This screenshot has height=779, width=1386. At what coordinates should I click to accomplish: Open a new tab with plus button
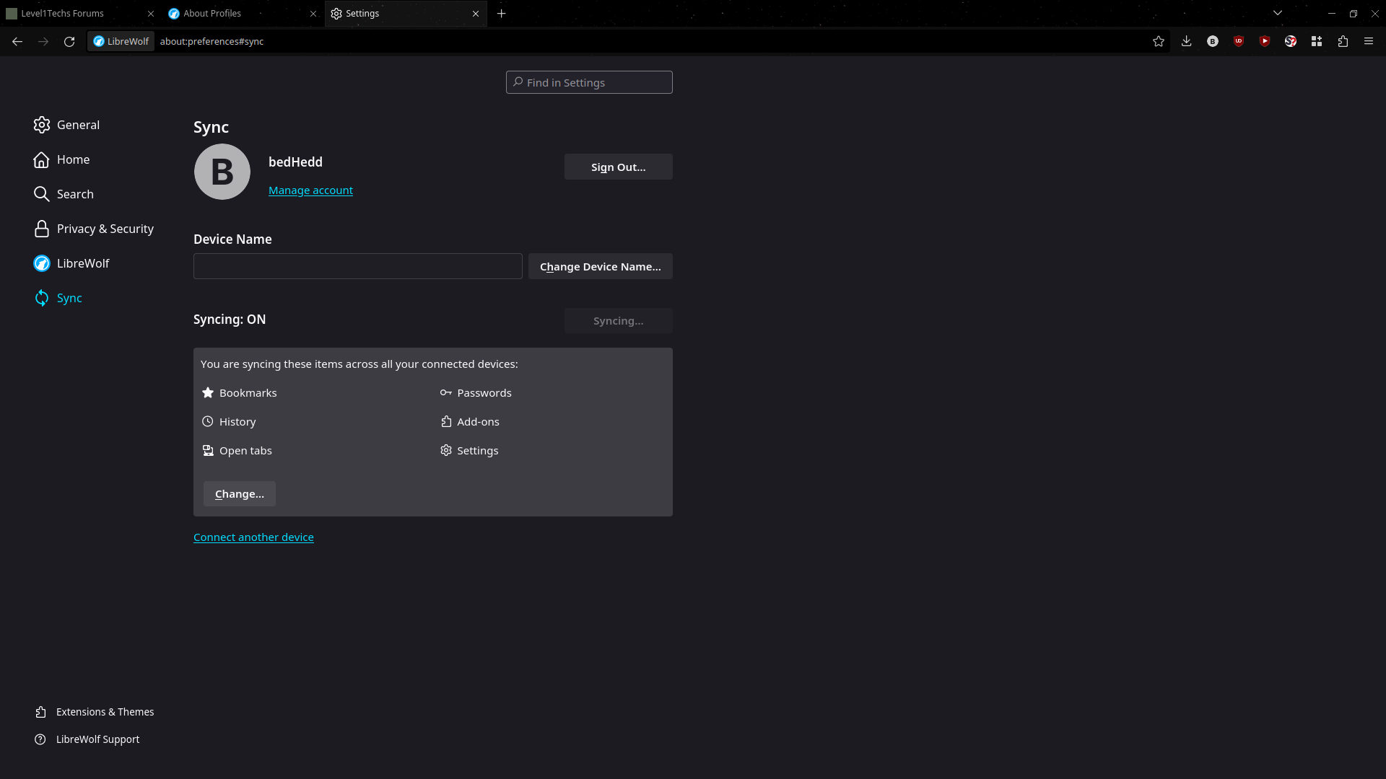coord(502,13)
